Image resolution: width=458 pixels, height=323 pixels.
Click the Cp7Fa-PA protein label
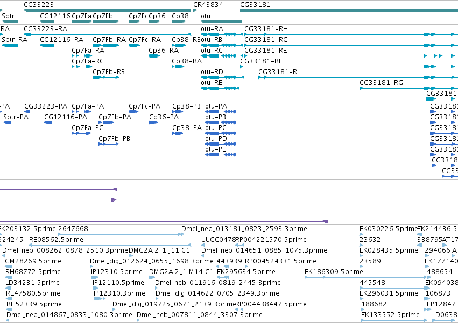click(x=88, y=106)
